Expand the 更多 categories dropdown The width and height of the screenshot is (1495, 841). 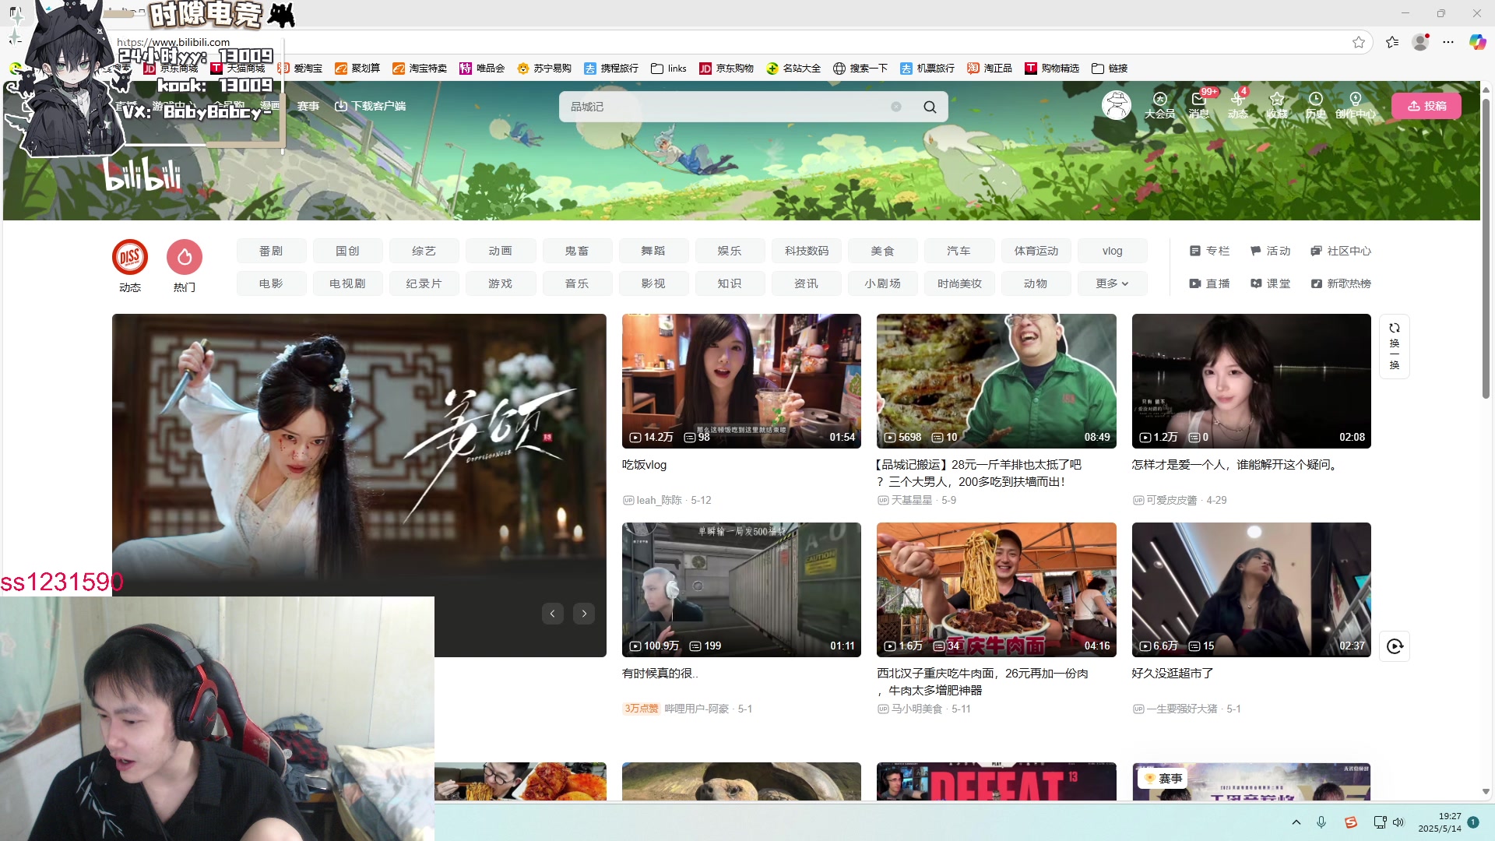click(1112, 283)
